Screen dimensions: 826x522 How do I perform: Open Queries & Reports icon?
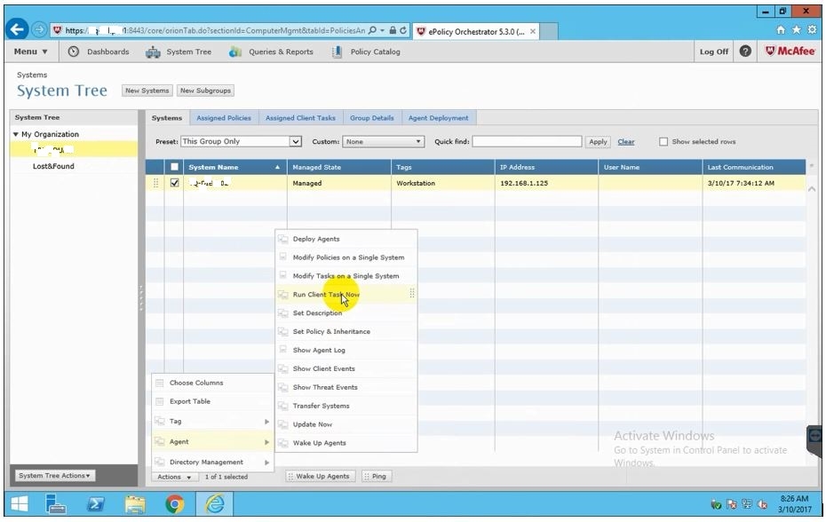pos(235,52)
